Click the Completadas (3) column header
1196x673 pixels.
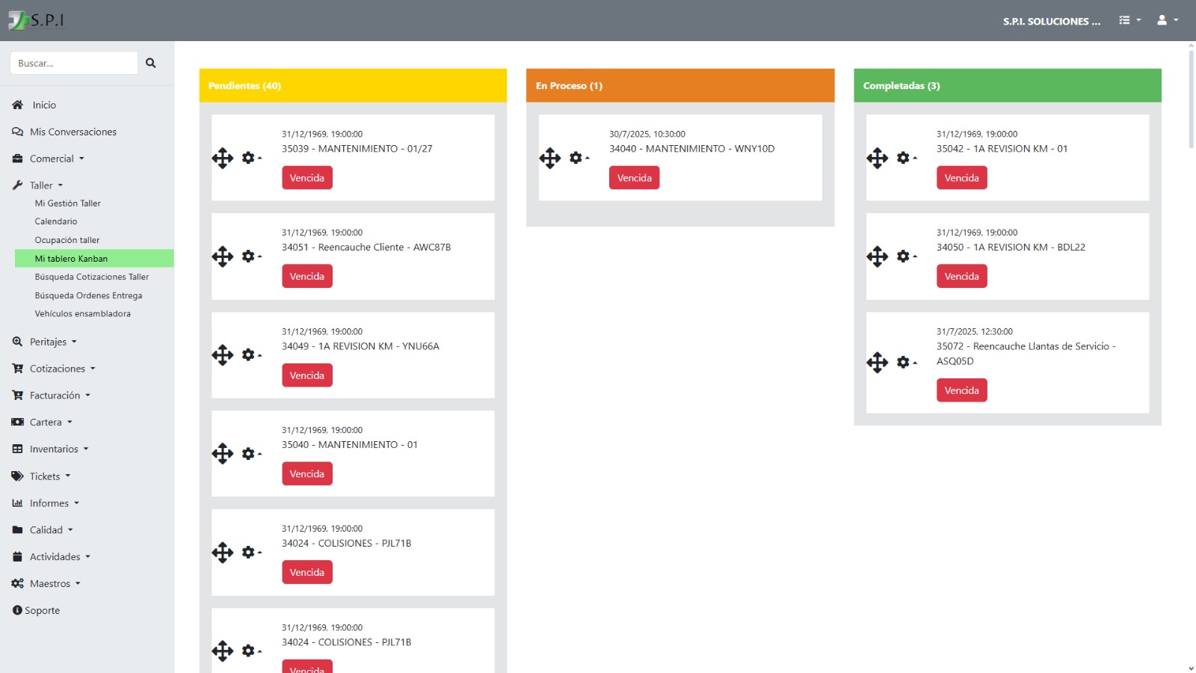1008,85
